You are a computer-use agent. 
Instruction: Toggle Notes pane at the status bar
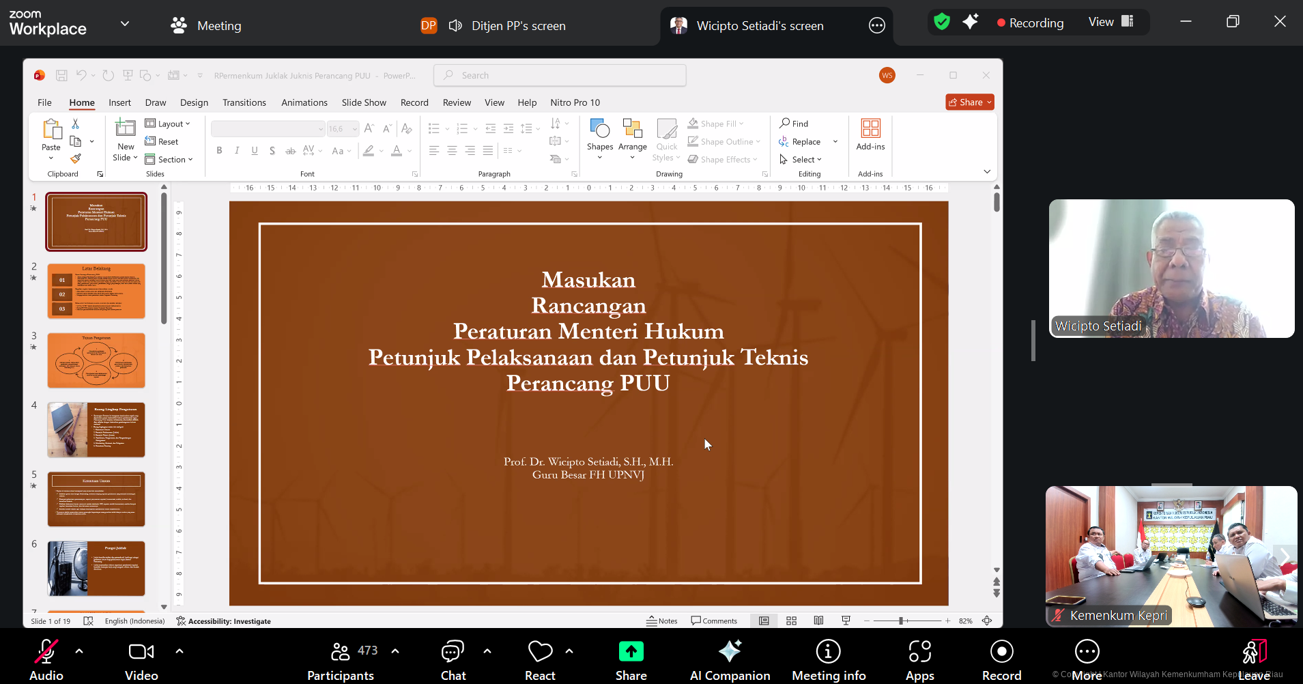pos(661,621)
